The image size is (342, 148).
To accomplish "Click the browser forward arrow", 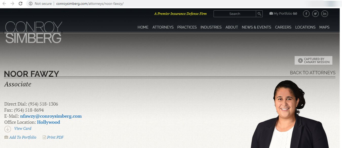I will [12, 4].
